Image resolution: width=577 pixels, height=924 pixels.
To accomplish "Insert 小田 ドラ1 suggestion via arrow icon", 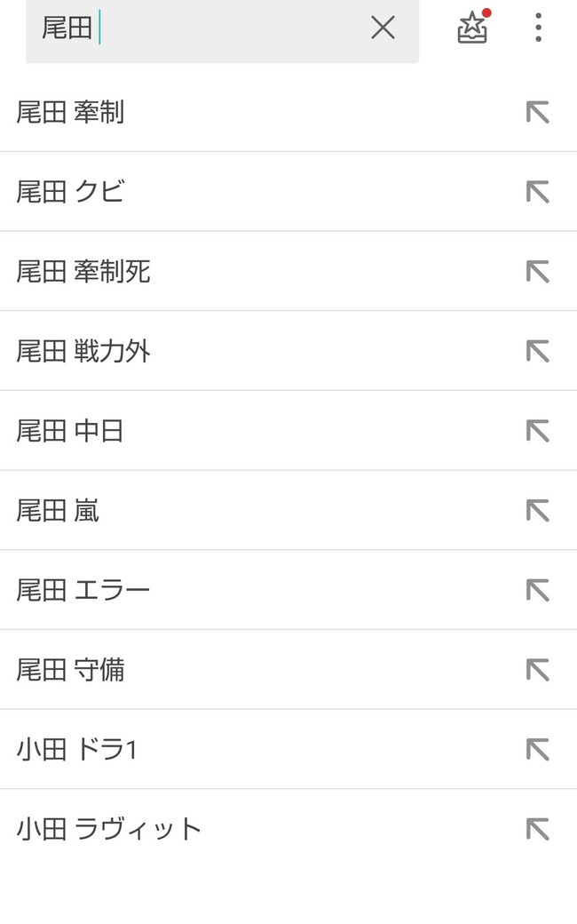I will coord(538,750).
